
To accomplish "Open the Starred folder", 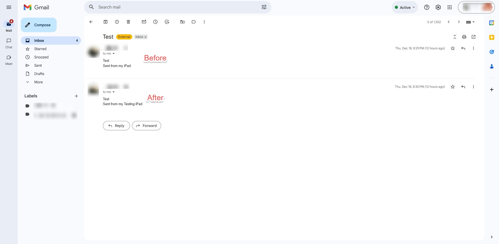I will pos(40,49).
